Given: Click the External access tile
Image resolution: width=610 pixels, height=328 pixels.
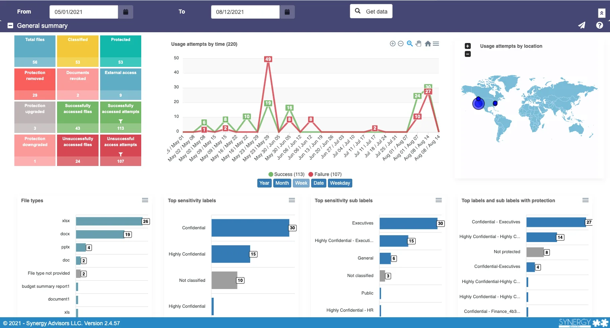Looking at the screenshot, I should (120, 84).
